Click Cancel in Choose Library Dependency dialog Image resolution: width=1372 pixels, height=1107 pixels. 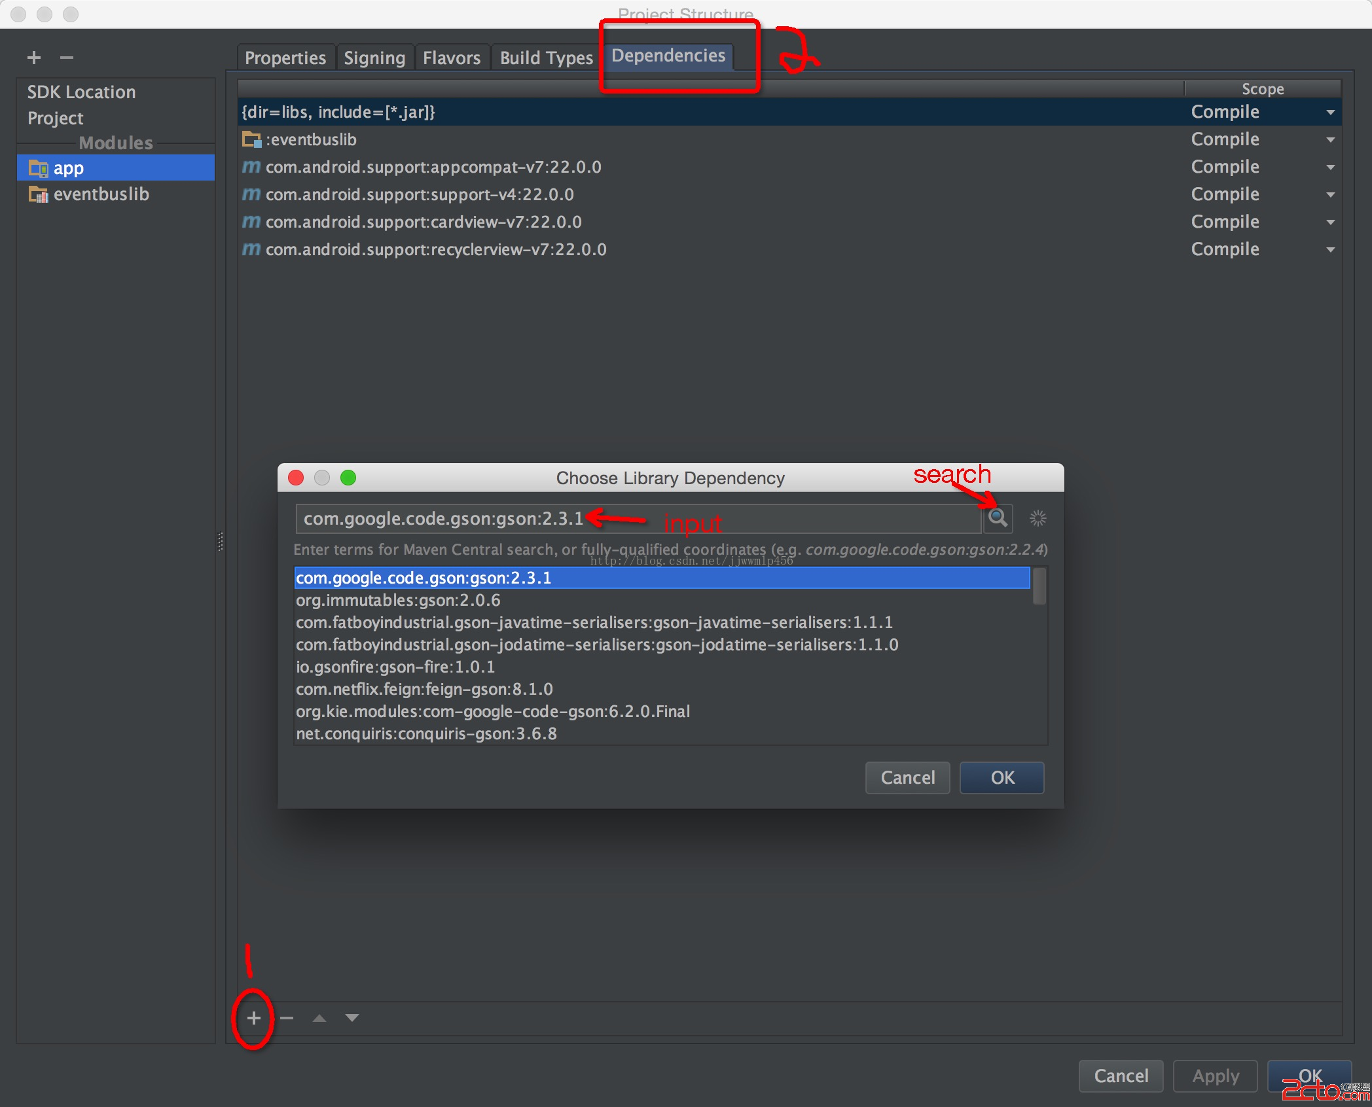pos(907,777)
